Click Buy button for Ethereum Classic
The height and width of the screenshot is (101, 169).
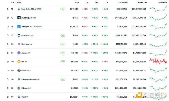click(63, 79)
